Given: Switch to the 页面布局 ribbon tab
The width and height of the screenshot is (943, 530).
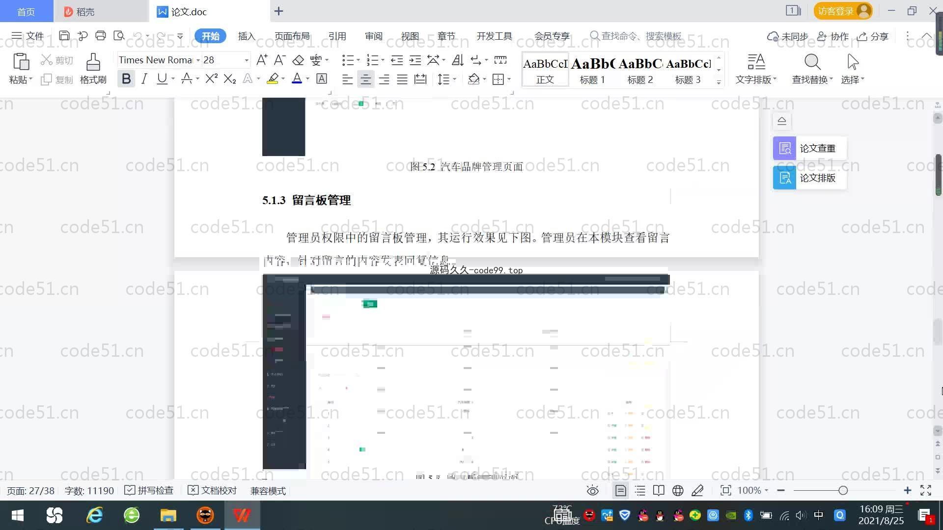Looking at the screenshot, I should [292, 36].
